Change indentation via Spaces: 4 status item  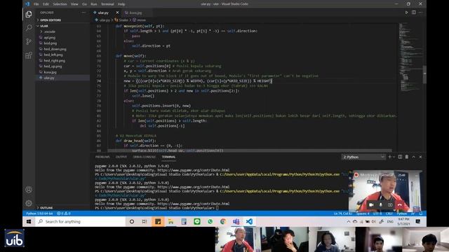tap(363, 213)
